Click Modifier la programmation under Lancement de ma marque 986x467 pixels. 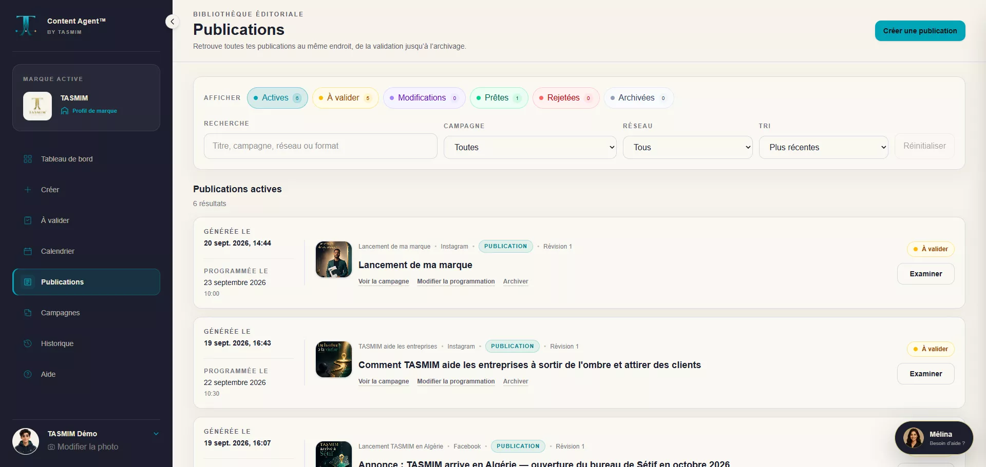click(x=456, y=281)
